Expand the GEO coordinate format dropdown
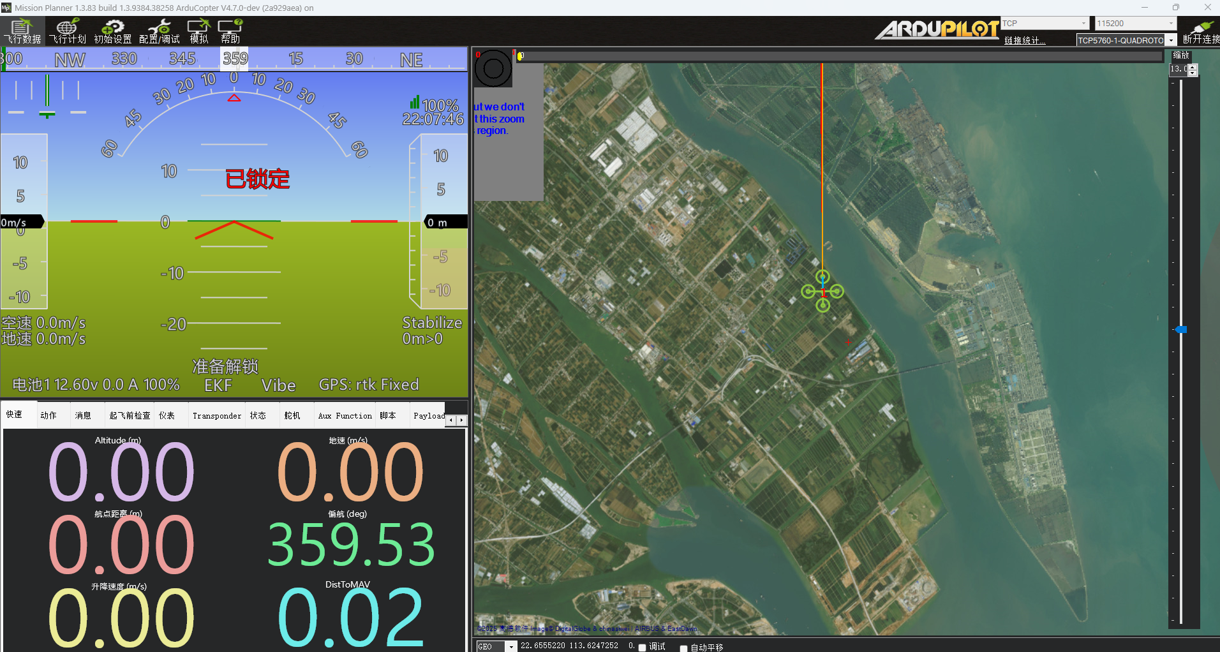The image size is (1220, 652). point(511,647)
